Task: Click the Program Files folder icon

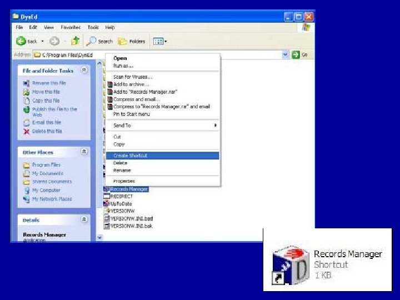Action: coord(26,165)
